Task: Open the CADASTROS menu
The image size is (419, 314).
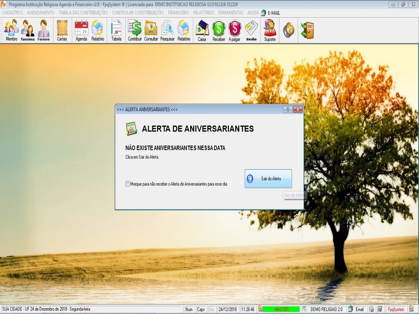Action: (x=13, y=13)
